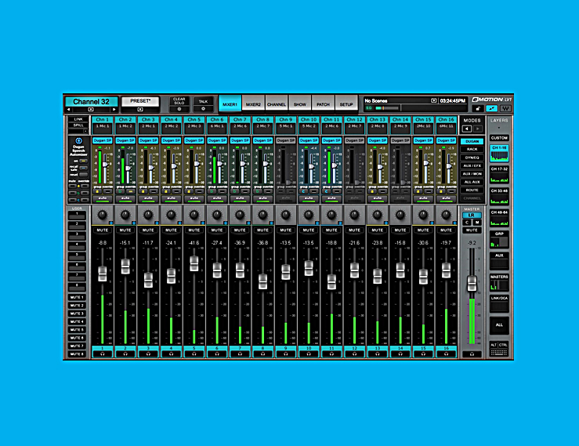
Task: Select the CH 17-32 layer thumbnail
Action: coord(499,175)
